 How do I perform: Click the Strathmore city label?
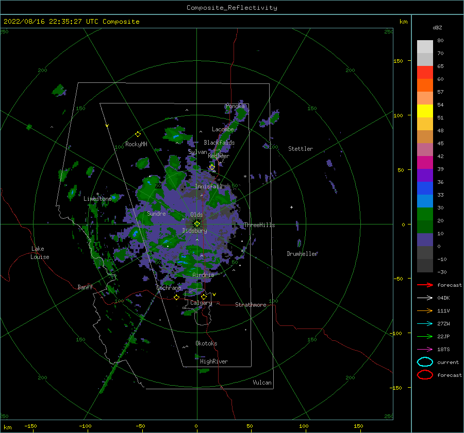(251, 305)
